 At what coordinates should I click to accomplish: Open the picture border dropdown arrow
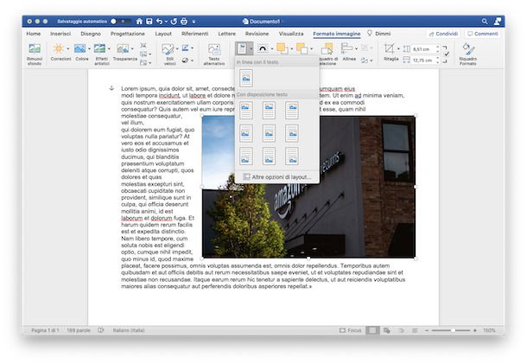click(193, 48)
